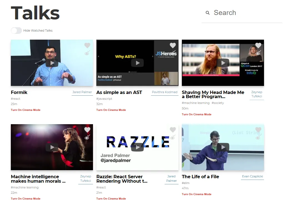Favorite The Life of a File talk
This screenshot has height=204, width=284.
(258, 129)
